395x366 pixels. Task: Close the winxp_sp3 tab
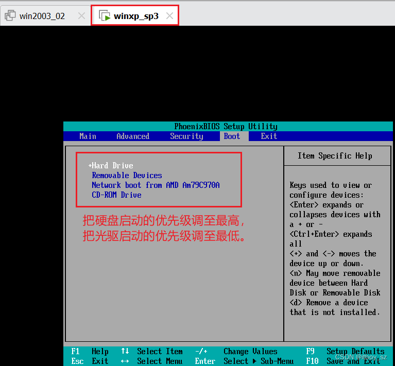click(x=170, y=16)
